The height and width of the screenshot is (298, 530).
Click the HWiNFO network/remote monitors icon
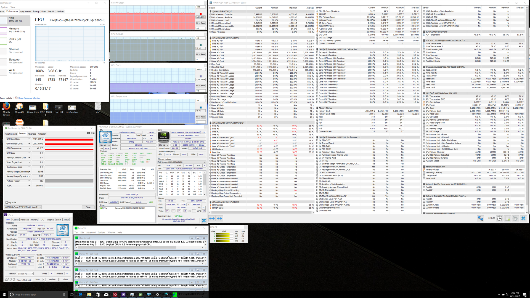pos(480,218)
